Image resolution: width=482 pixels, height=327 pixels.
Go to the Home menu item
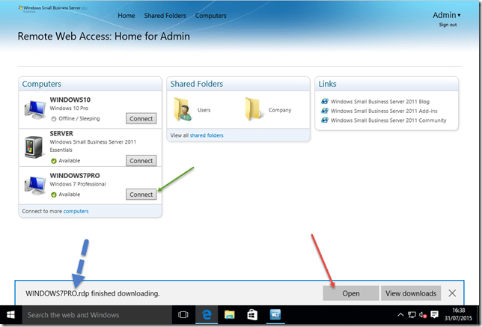(126, 16)
